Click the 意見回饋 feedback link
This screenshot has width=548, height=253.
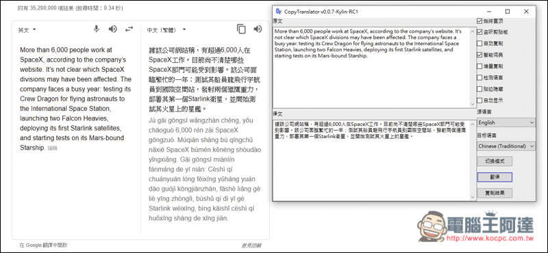[x=251, y=245]
